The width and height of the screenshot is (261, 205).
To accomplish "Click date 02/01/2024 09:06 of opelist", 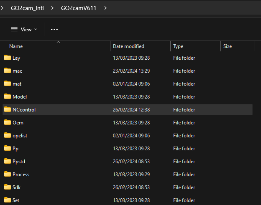I will (x=131, y=136).
